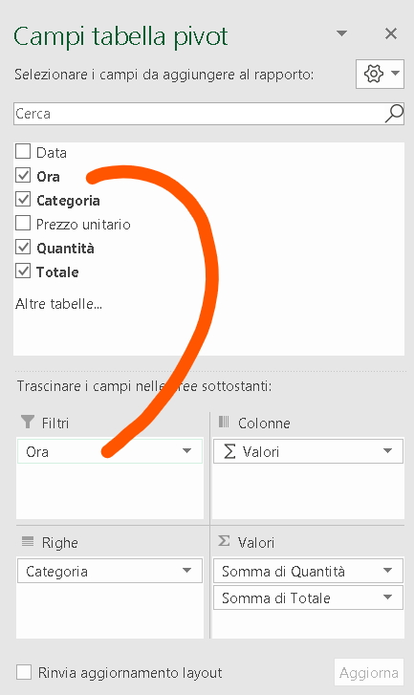Open the Σ Valori column dropdown
Screen dimensions: 414x695
[x=387, y=451]
